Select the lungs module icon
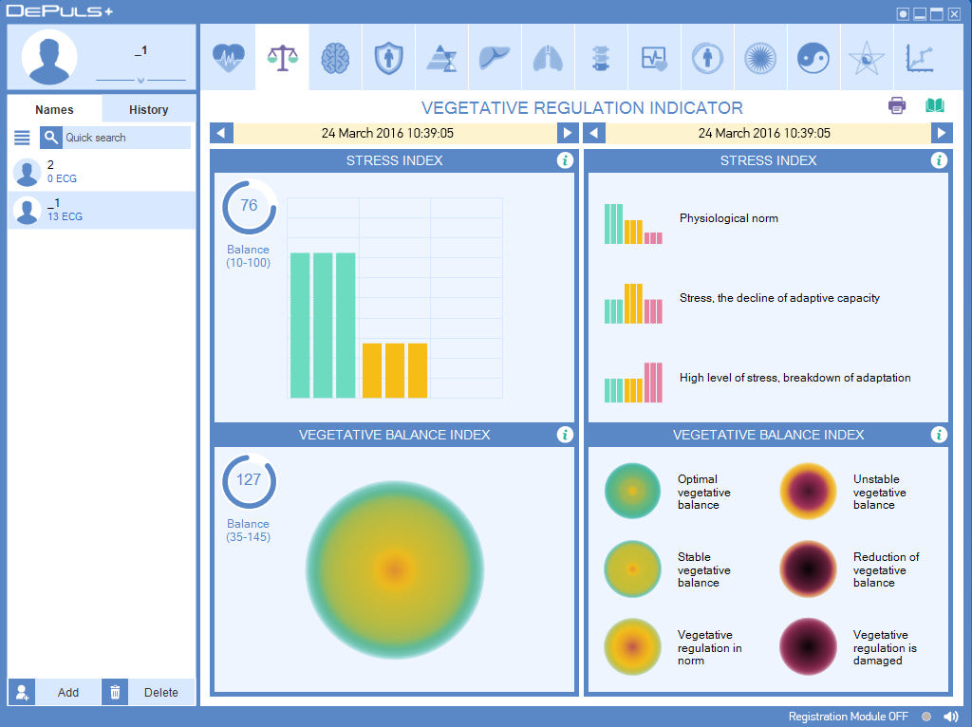The image size is (972, 727). coord(548,58)
